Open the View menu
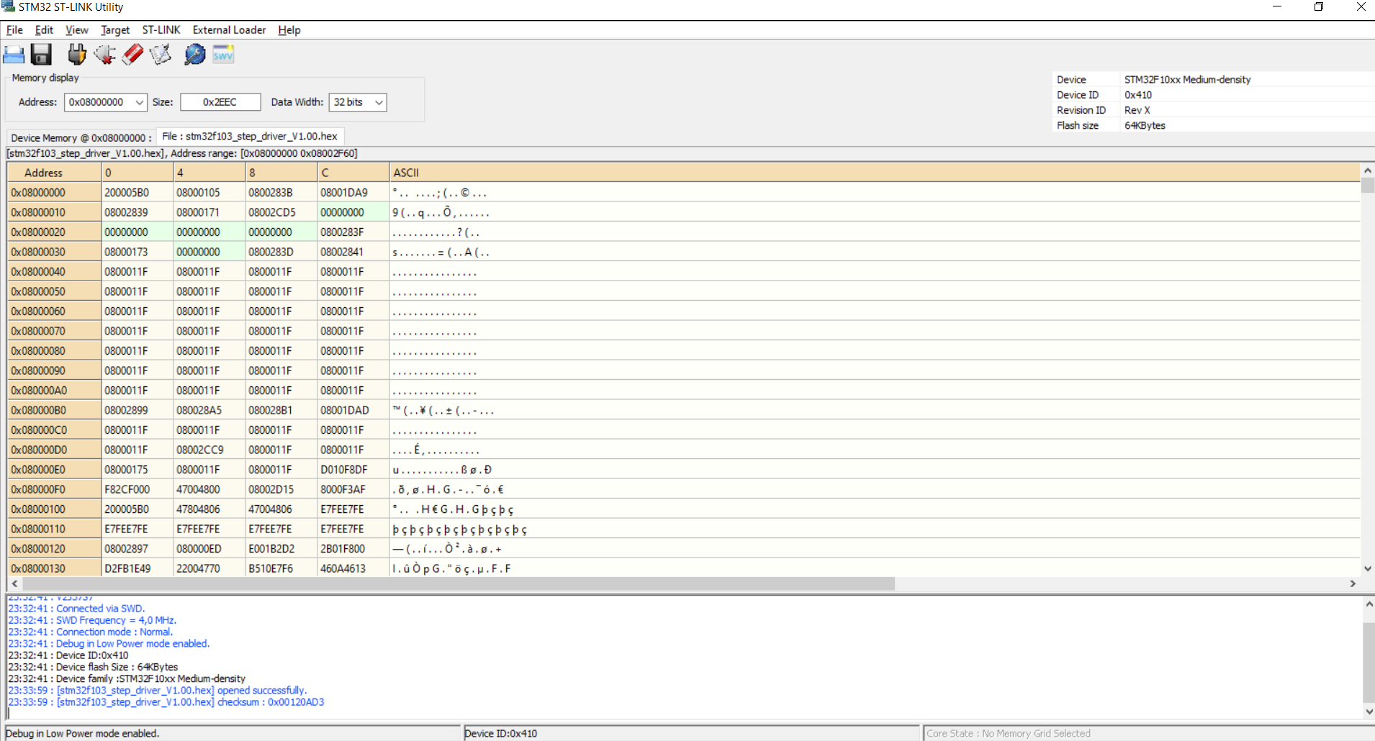 point(76,30)
